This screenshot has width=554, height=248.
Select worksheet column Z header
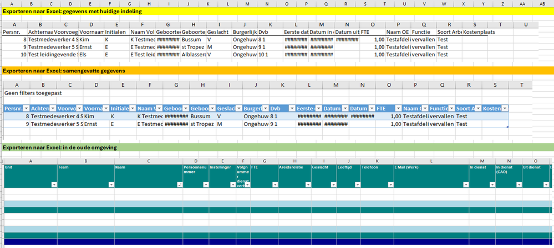[x=503, y=3]
